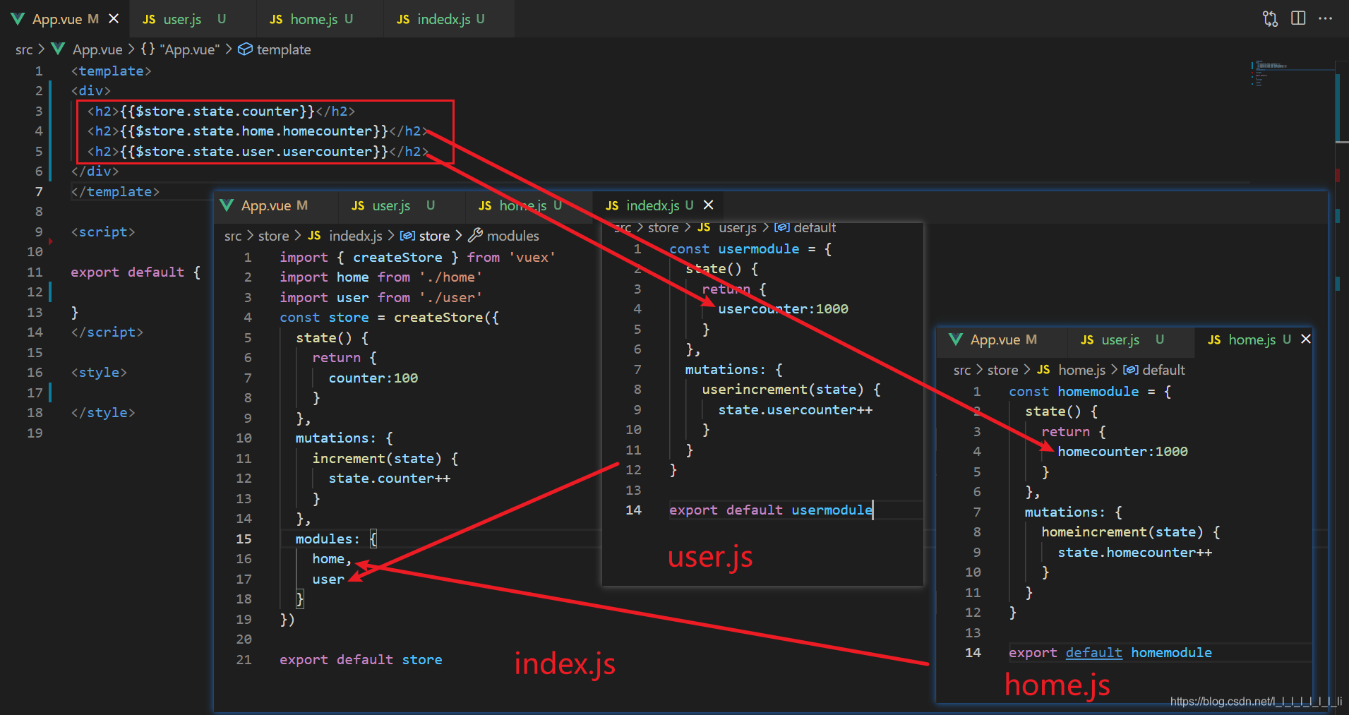Image resolution: width=1349 pixels, height=715 pixels.
Task: Open src breadcrumb in the home.js window
Action: 962,370
